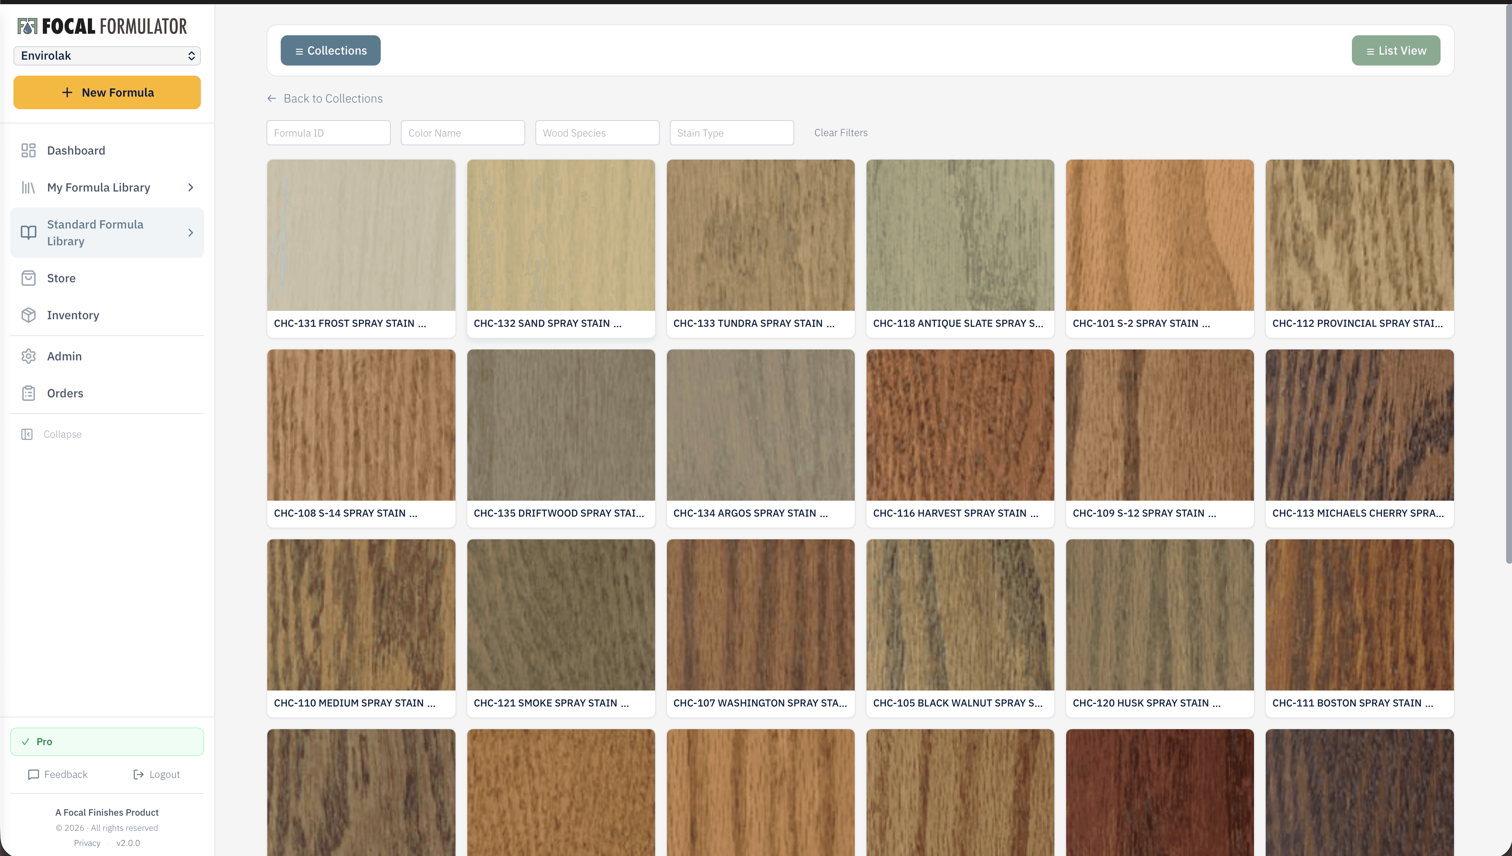
Task: Click the Collections button
Action: 330,50
